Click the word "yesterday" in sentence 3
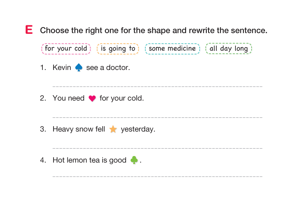Screen dimensions: 287x201 (138, 129)
